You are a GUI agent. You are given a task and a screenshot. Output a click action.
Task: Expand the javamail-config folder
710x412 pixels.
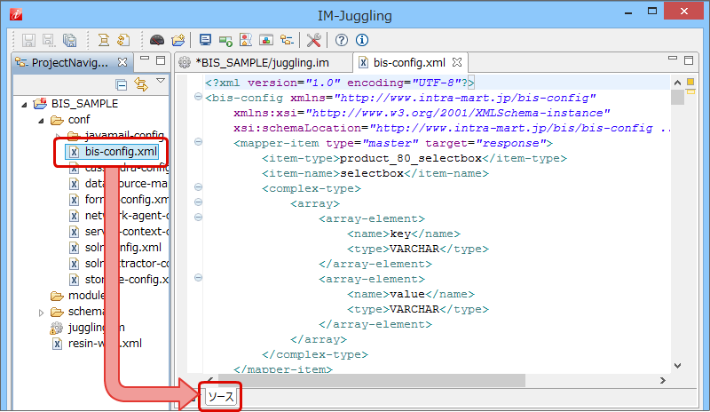point(58,136)
